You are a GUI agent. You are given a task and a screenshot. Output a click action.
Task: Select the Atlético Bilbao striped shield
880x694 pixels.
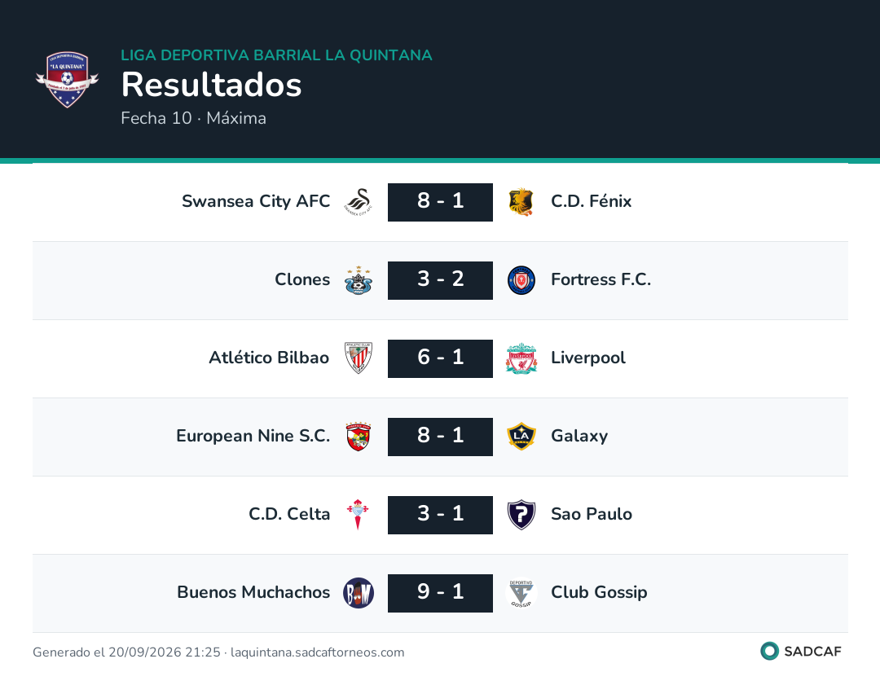coord(358,358)
